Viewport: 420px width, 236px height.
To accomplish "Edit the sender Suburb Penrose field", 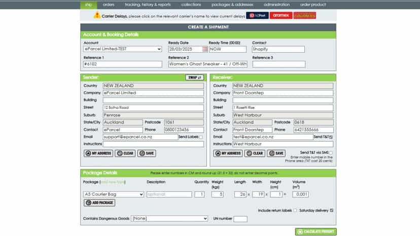I will click(153, 115).
